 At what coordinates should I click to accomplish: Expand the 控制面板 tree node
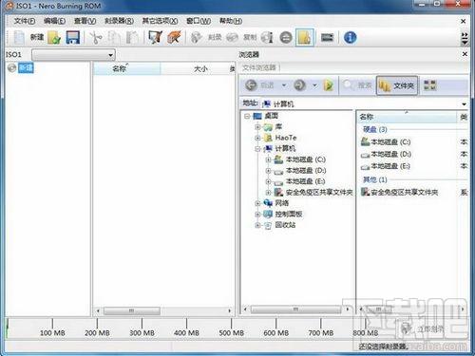pyautogui.click(x=257, y=215)
